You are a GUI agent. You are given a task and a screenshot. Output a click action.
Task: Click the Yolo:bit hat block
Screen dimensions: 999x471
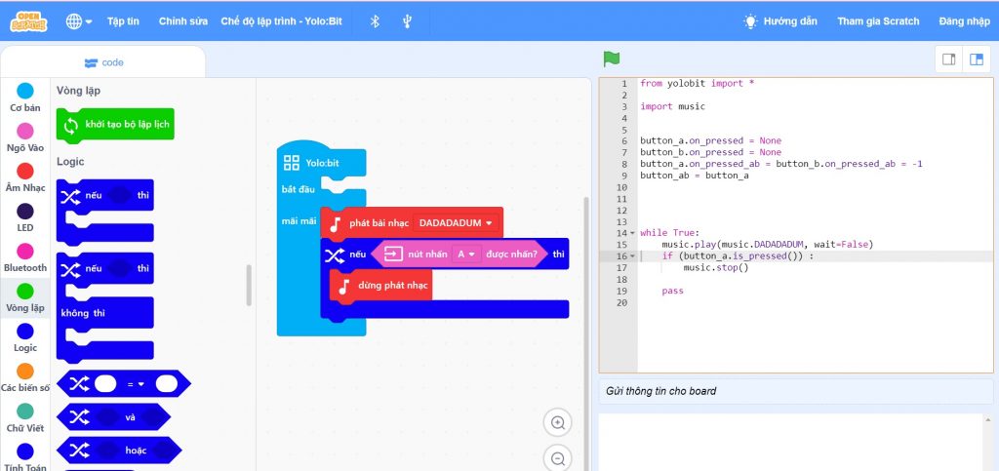coord(321,163)
